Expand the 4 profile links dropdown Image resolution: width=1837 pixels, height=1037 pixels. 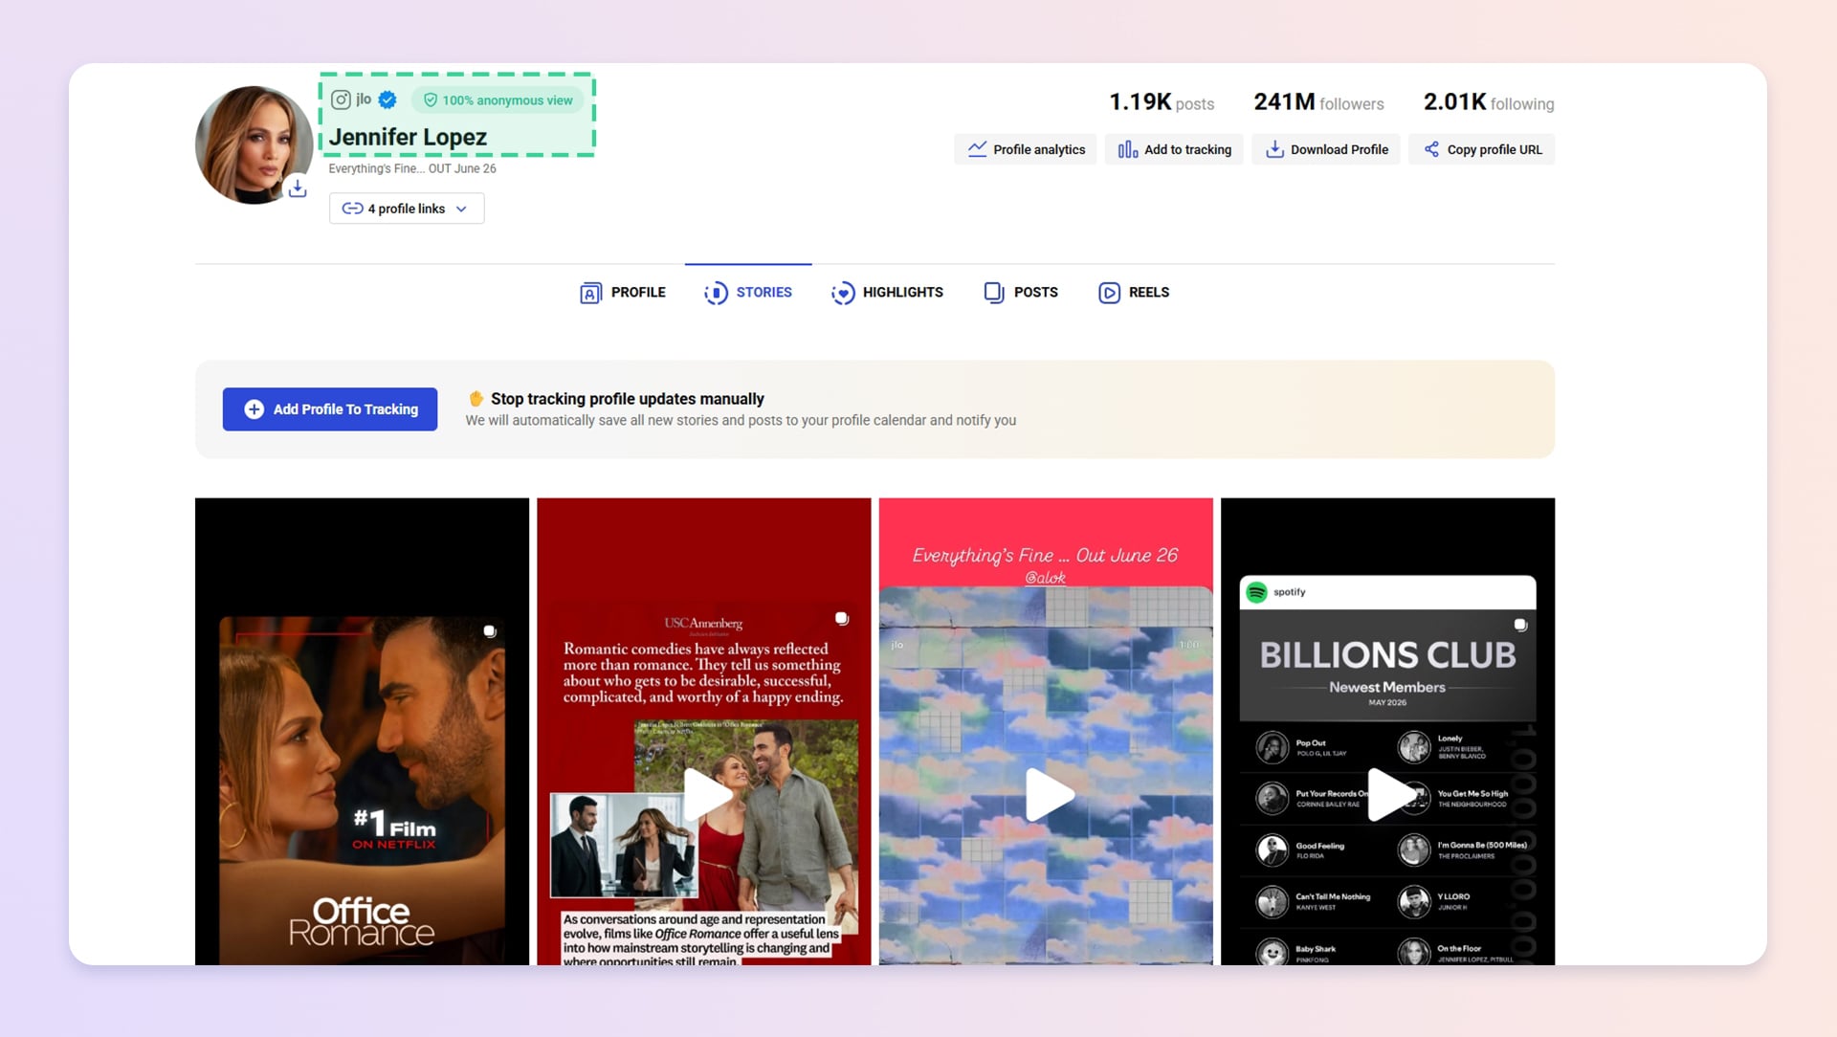pyautogui.click(x=407, y=209)
